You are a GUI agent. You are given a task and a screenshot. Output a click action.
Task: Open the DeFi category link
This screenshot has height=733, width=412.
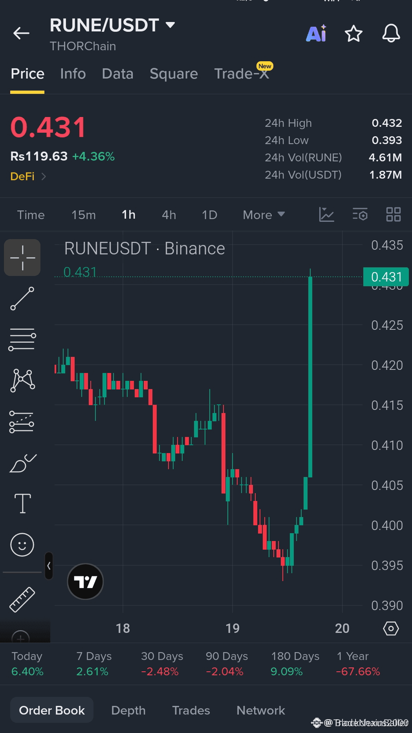(x=28, y=177)
